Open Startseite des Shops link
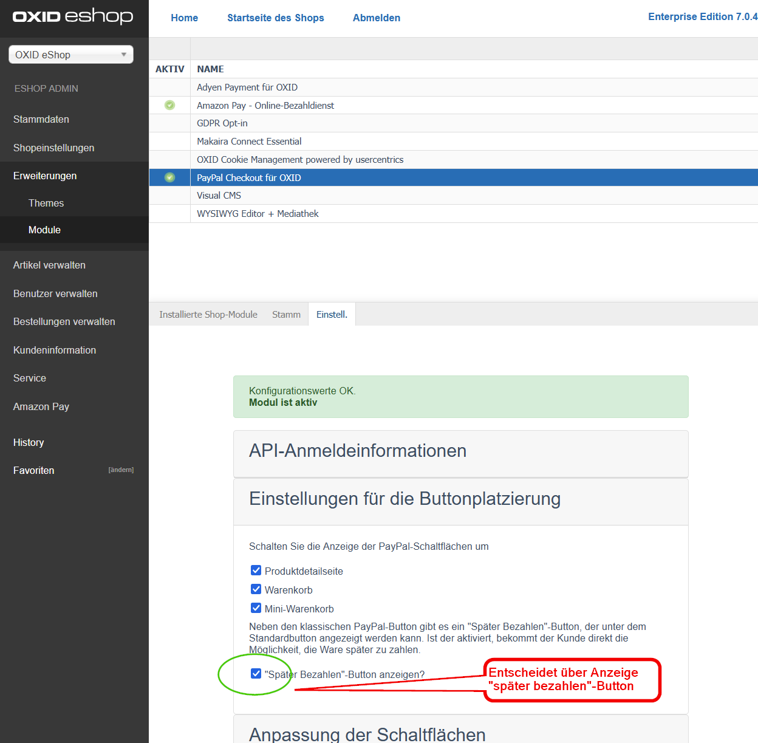The width and height of the screenshot is (758, 743). 276,18
